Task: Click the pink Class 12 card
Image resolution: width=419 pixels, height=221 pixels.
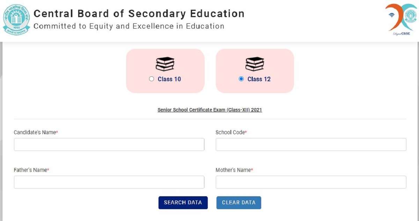Action: pos(255,71)
